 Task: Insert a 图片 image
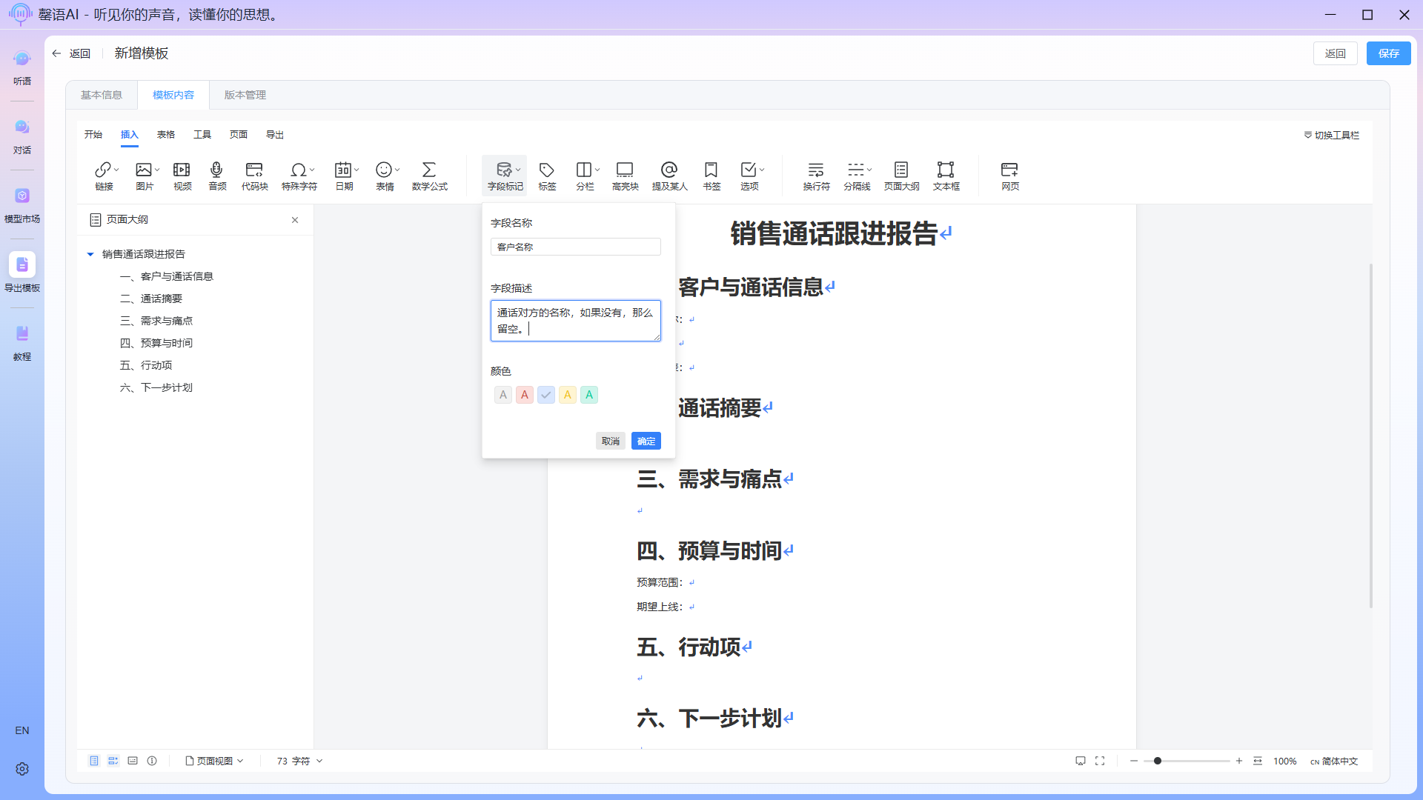[144, 176]
